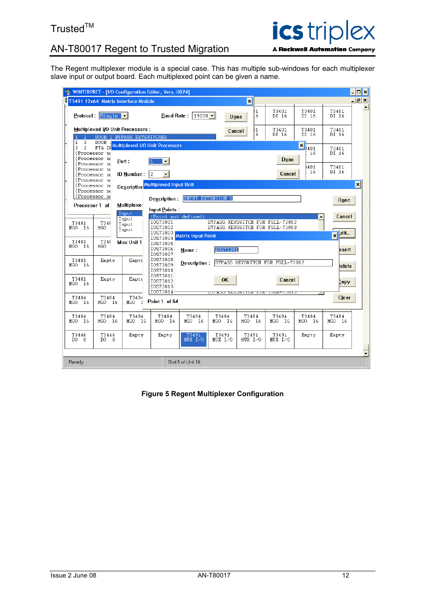Close the Multiplexed I/O Unit Processors dialog
This screenshot has width=425, height=602.
(301, 145)
